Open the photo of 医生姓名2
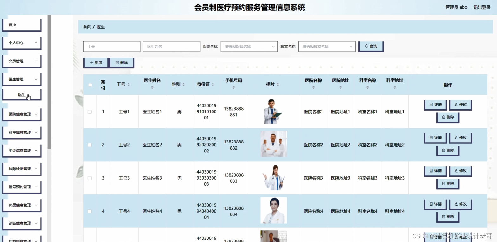The width and height of the screenshot is (497, 242). (273, 144)
